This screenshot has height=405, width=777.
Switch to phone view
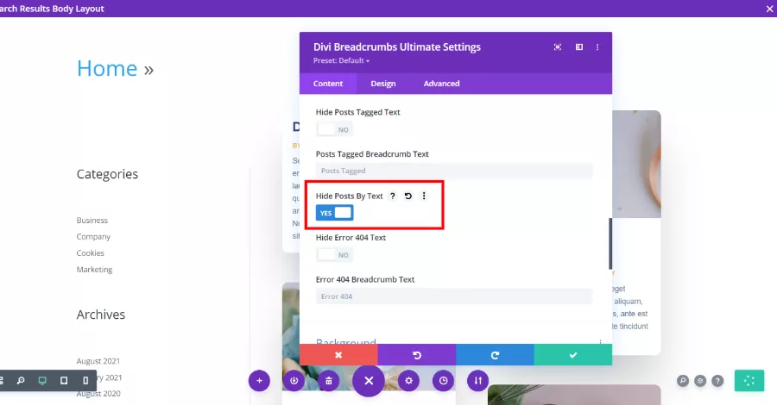pos(85,380)
